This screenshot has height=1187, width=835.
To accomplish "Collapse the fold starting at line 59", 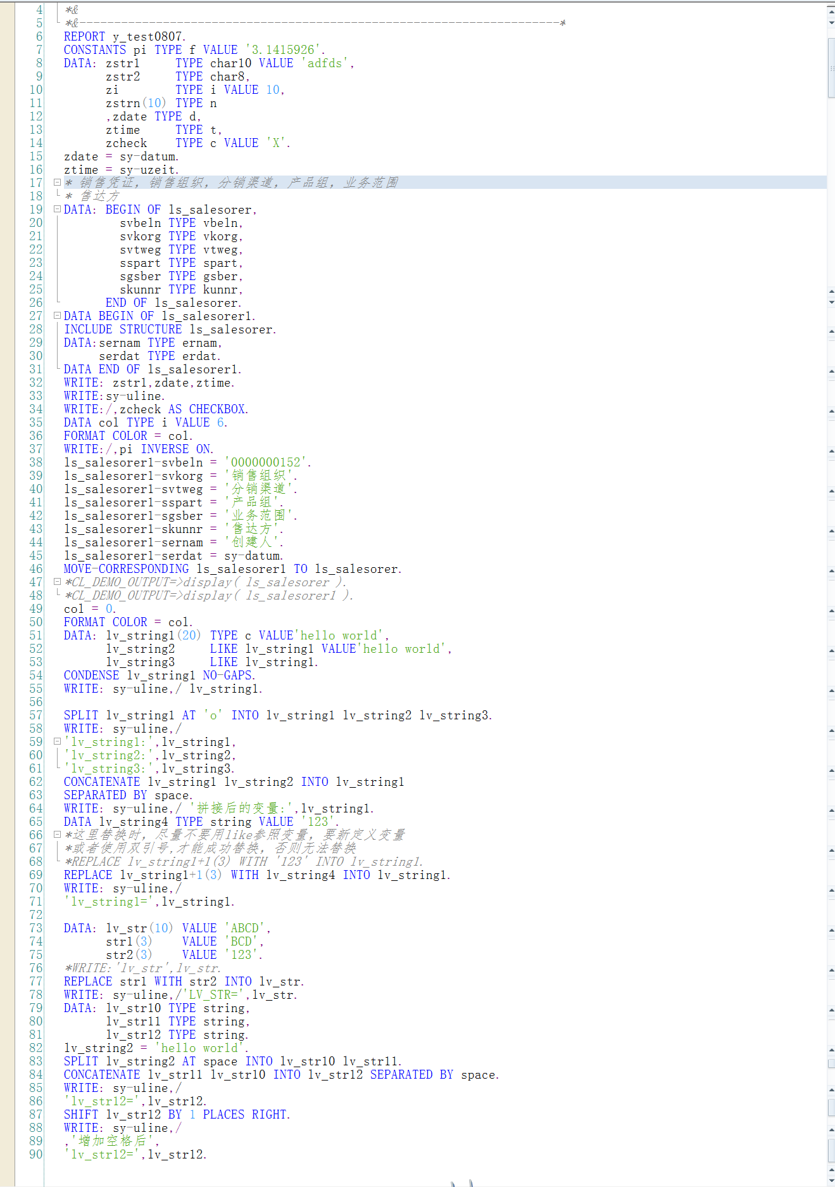I will [x=57, y=741].
